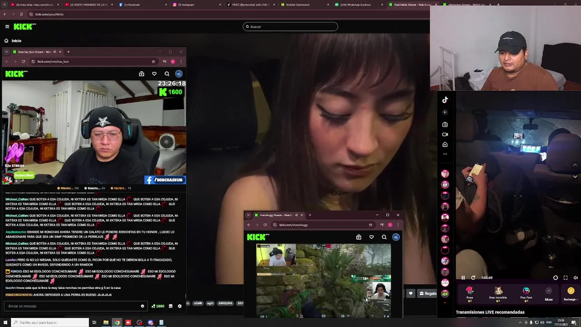581x327 pixels.
Task: Select the ASMR stream tag
Action: (198, 303)
